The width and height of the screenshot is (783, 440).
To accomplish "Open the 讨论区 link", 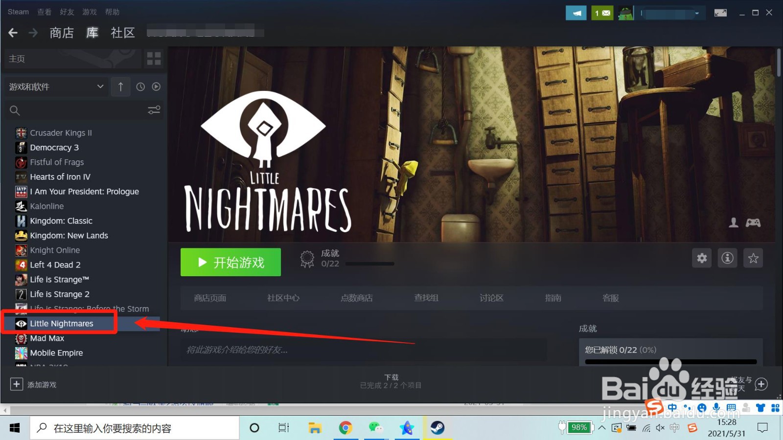I will click(491, 298).
